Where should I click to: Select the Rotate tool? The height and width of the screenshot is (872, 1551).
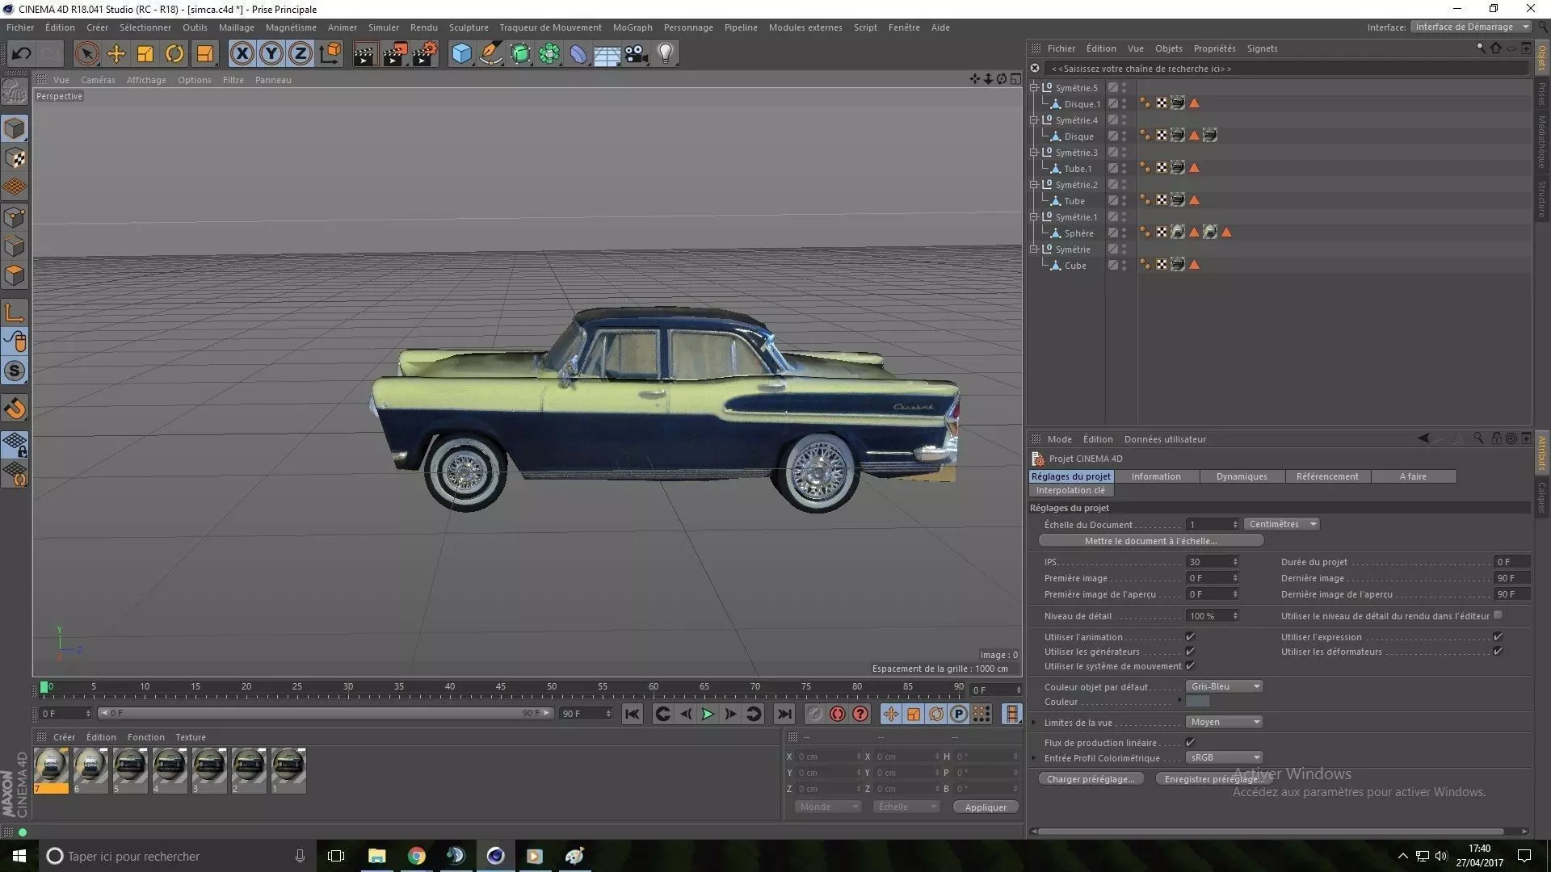click(x=174, y=54)
